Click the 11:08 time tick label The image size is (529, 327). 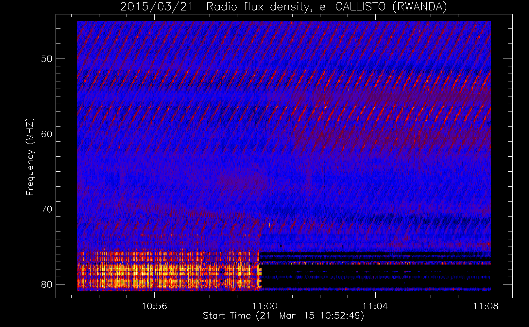click(486, 306)
